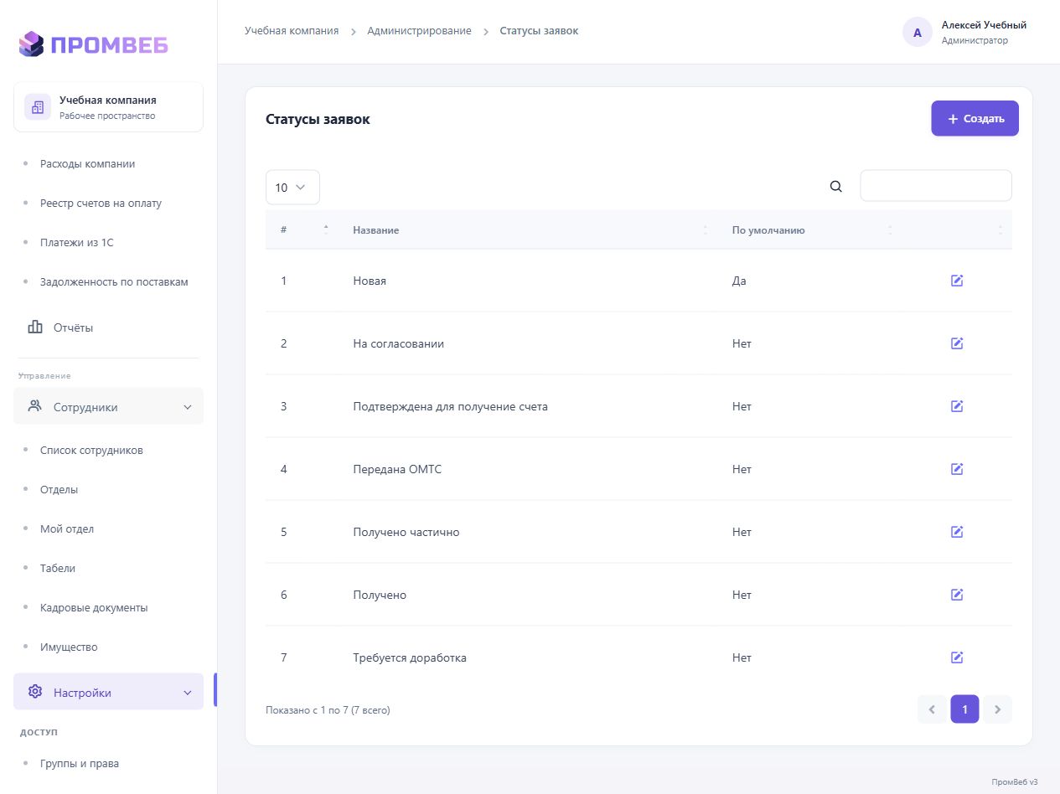Open Мой отдел
This screenshot has width=1060, height=794.
click(67, 529)
